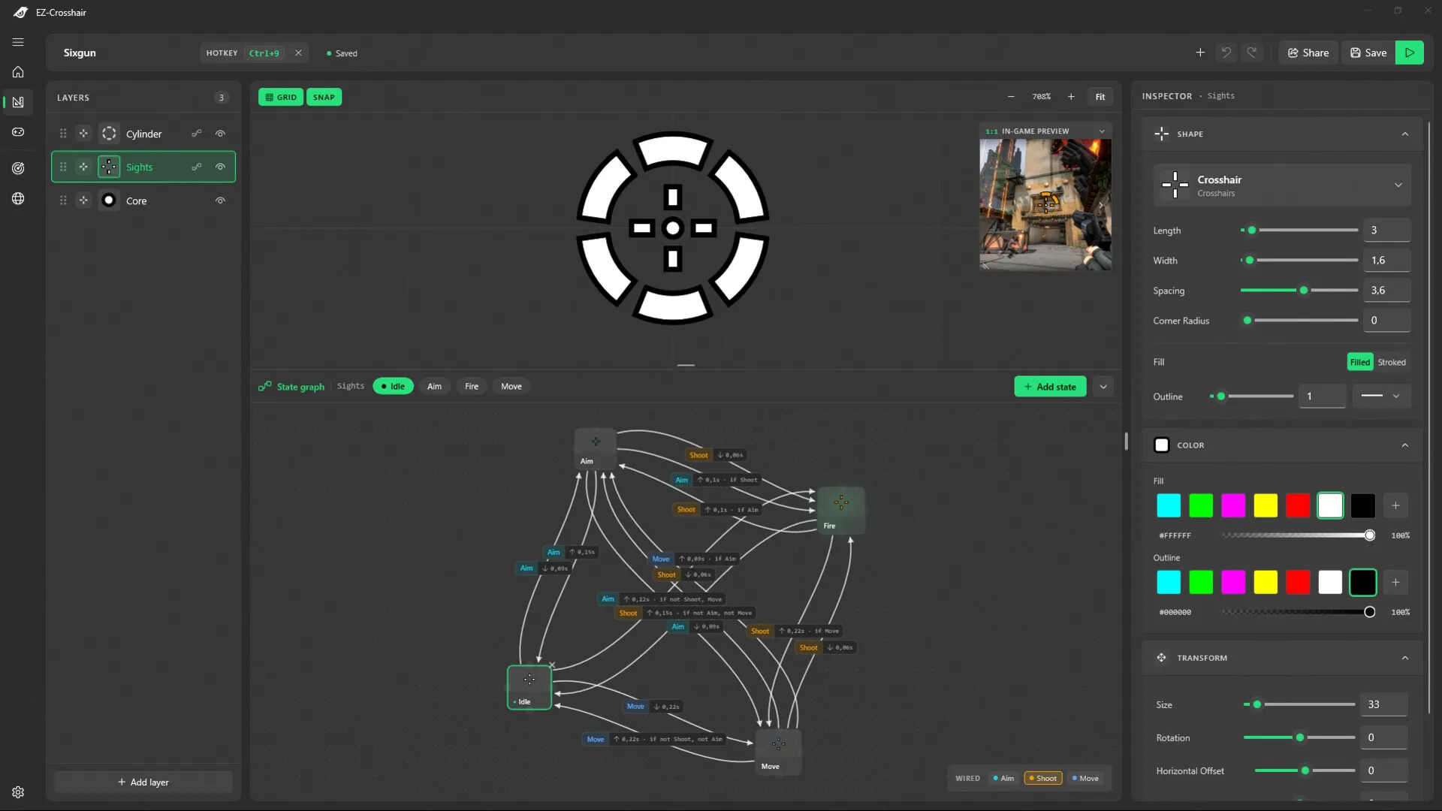Viewport: 1442px width, 811px height.
Task: Open link icon on Sights layer
Action: tap(197, 167)
